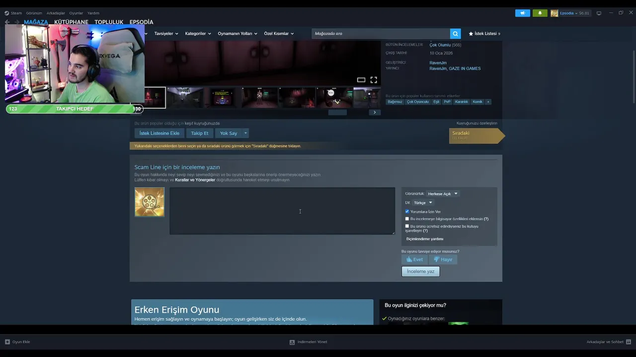
Task: Click the Oyun Ekle plus icon
Action: coord(7,342)
